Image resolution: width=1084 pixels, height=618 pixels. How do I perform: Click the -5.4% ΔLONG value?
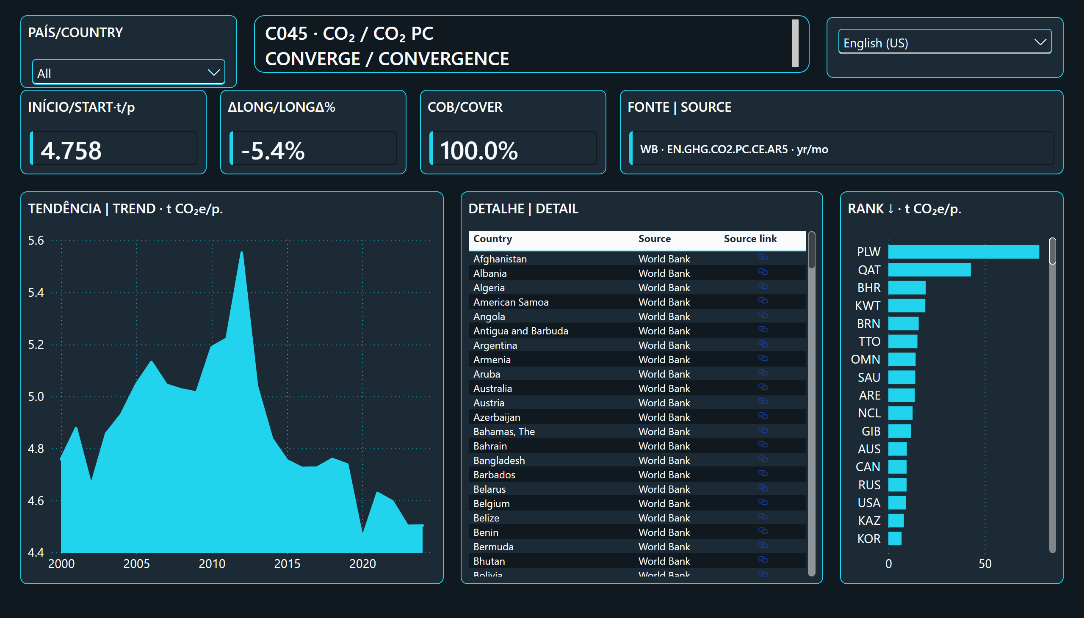tap(273, 150)
